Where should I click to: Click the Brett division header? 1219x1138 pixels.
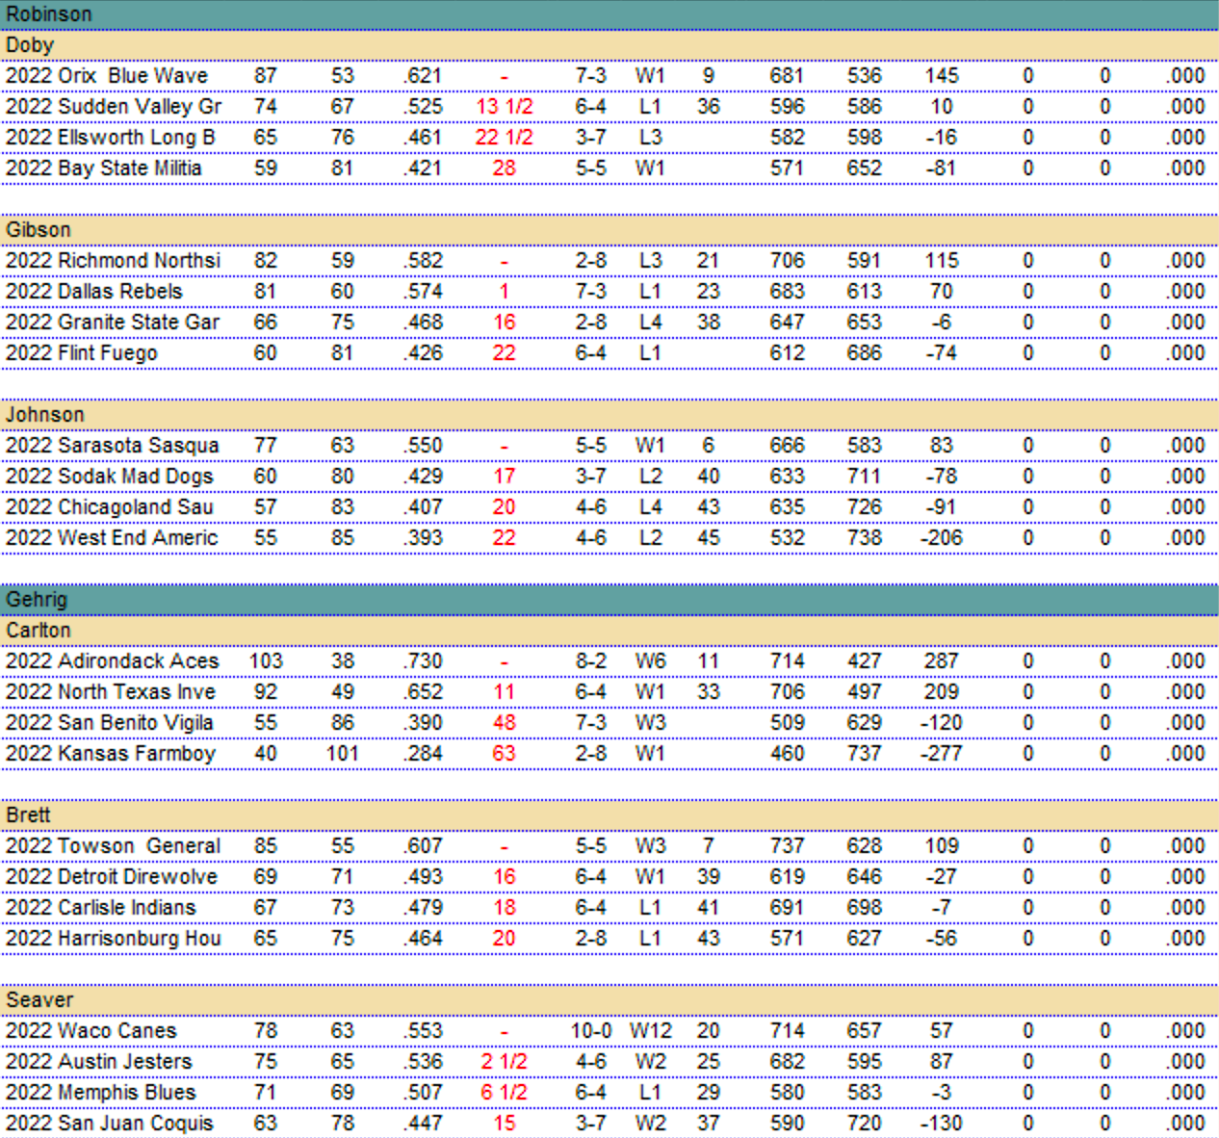[x=609, y=815]
